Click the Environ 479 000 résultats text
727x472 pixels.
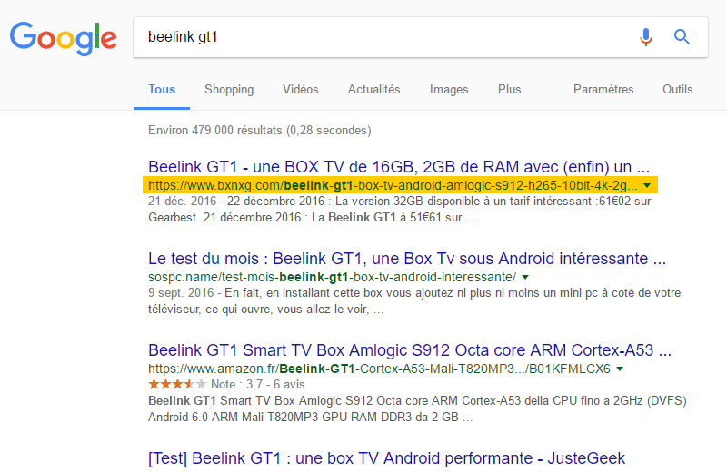point(260,130)
